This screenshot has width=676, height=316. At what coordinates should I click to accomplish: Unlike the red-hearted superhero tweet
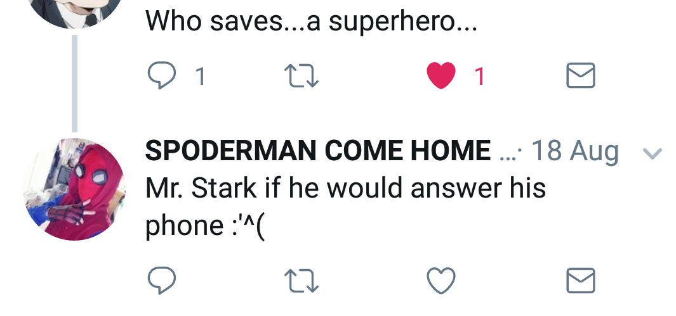pos(442,77)
